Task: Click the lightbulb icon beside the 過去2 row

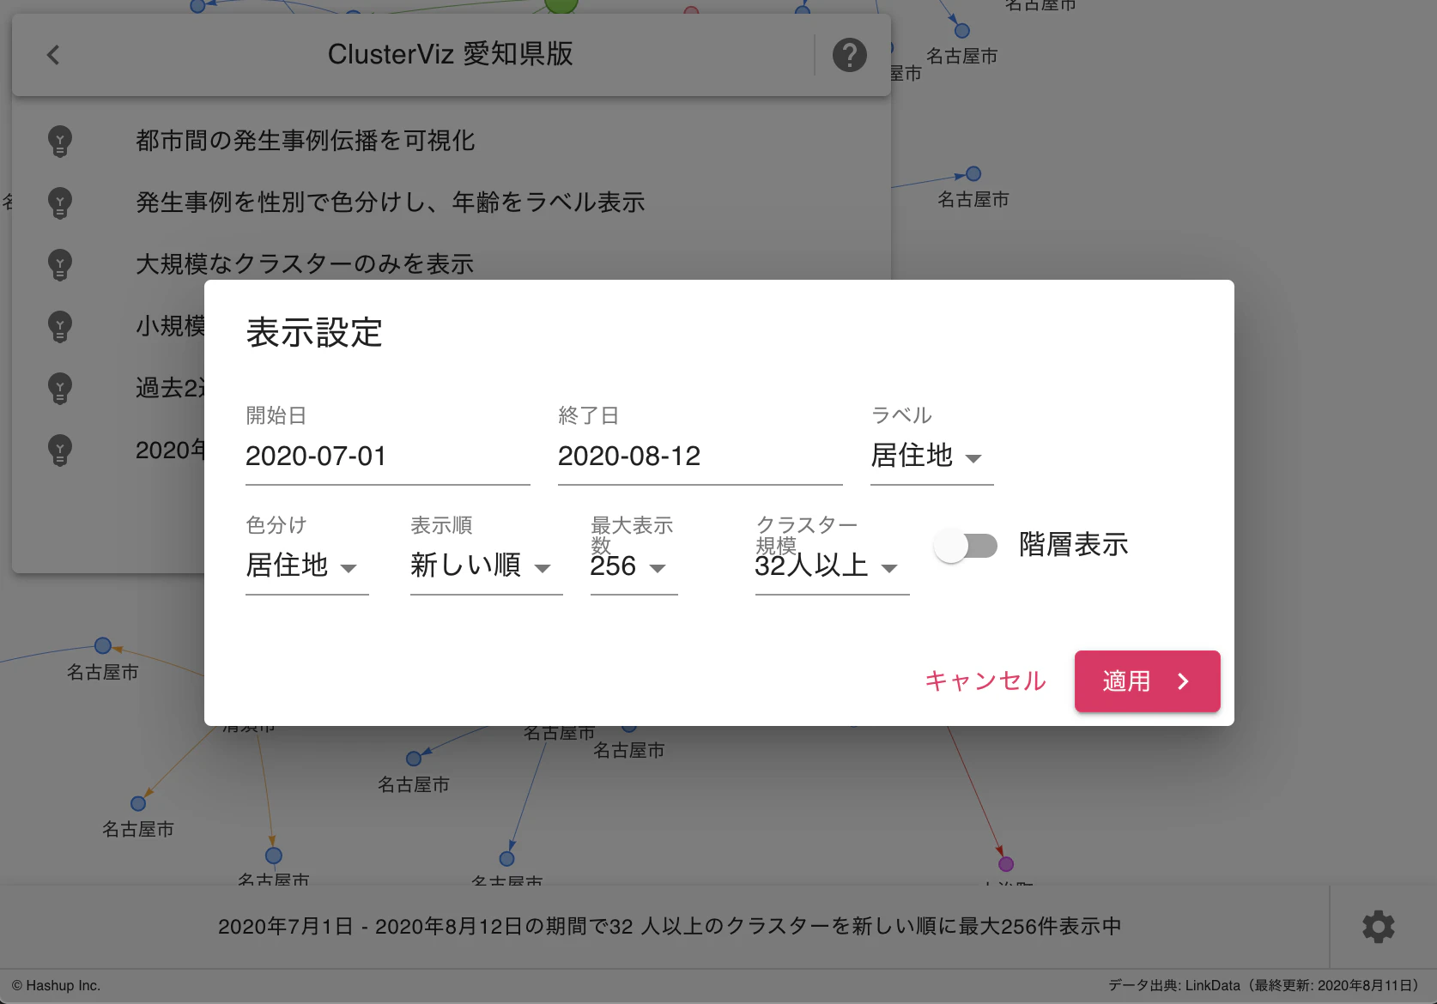Action: [60, 388]
